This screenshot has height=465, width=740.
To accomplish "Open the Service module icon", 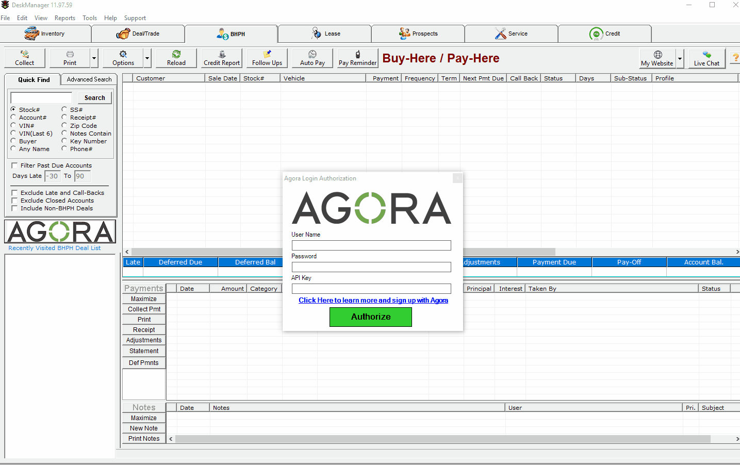I will click(x=500, y=34).
